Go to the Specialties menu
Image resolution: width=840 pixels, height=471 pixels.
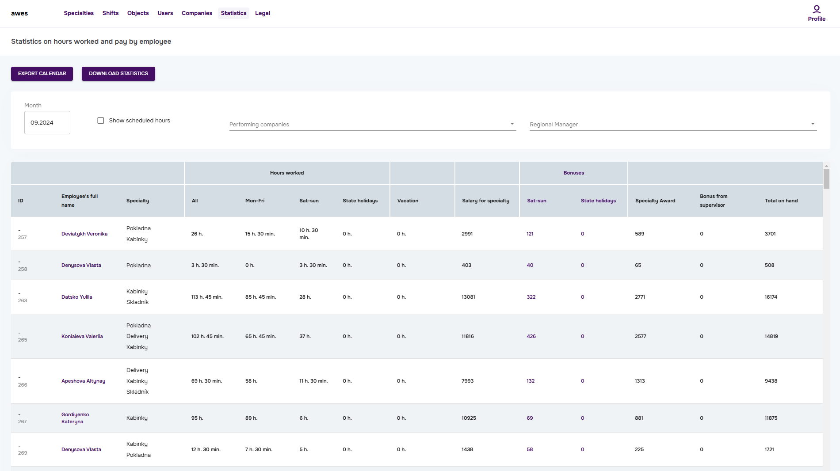[79, 13]
